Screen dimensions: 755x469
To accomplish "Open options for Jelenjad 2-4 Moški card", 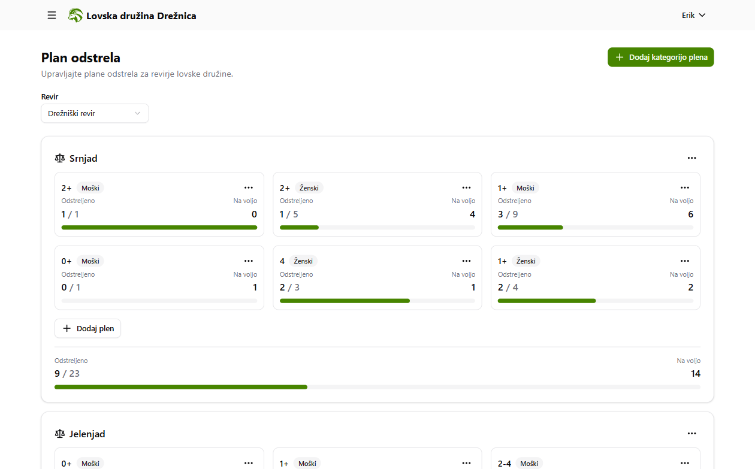I will (x=684, y=463).
